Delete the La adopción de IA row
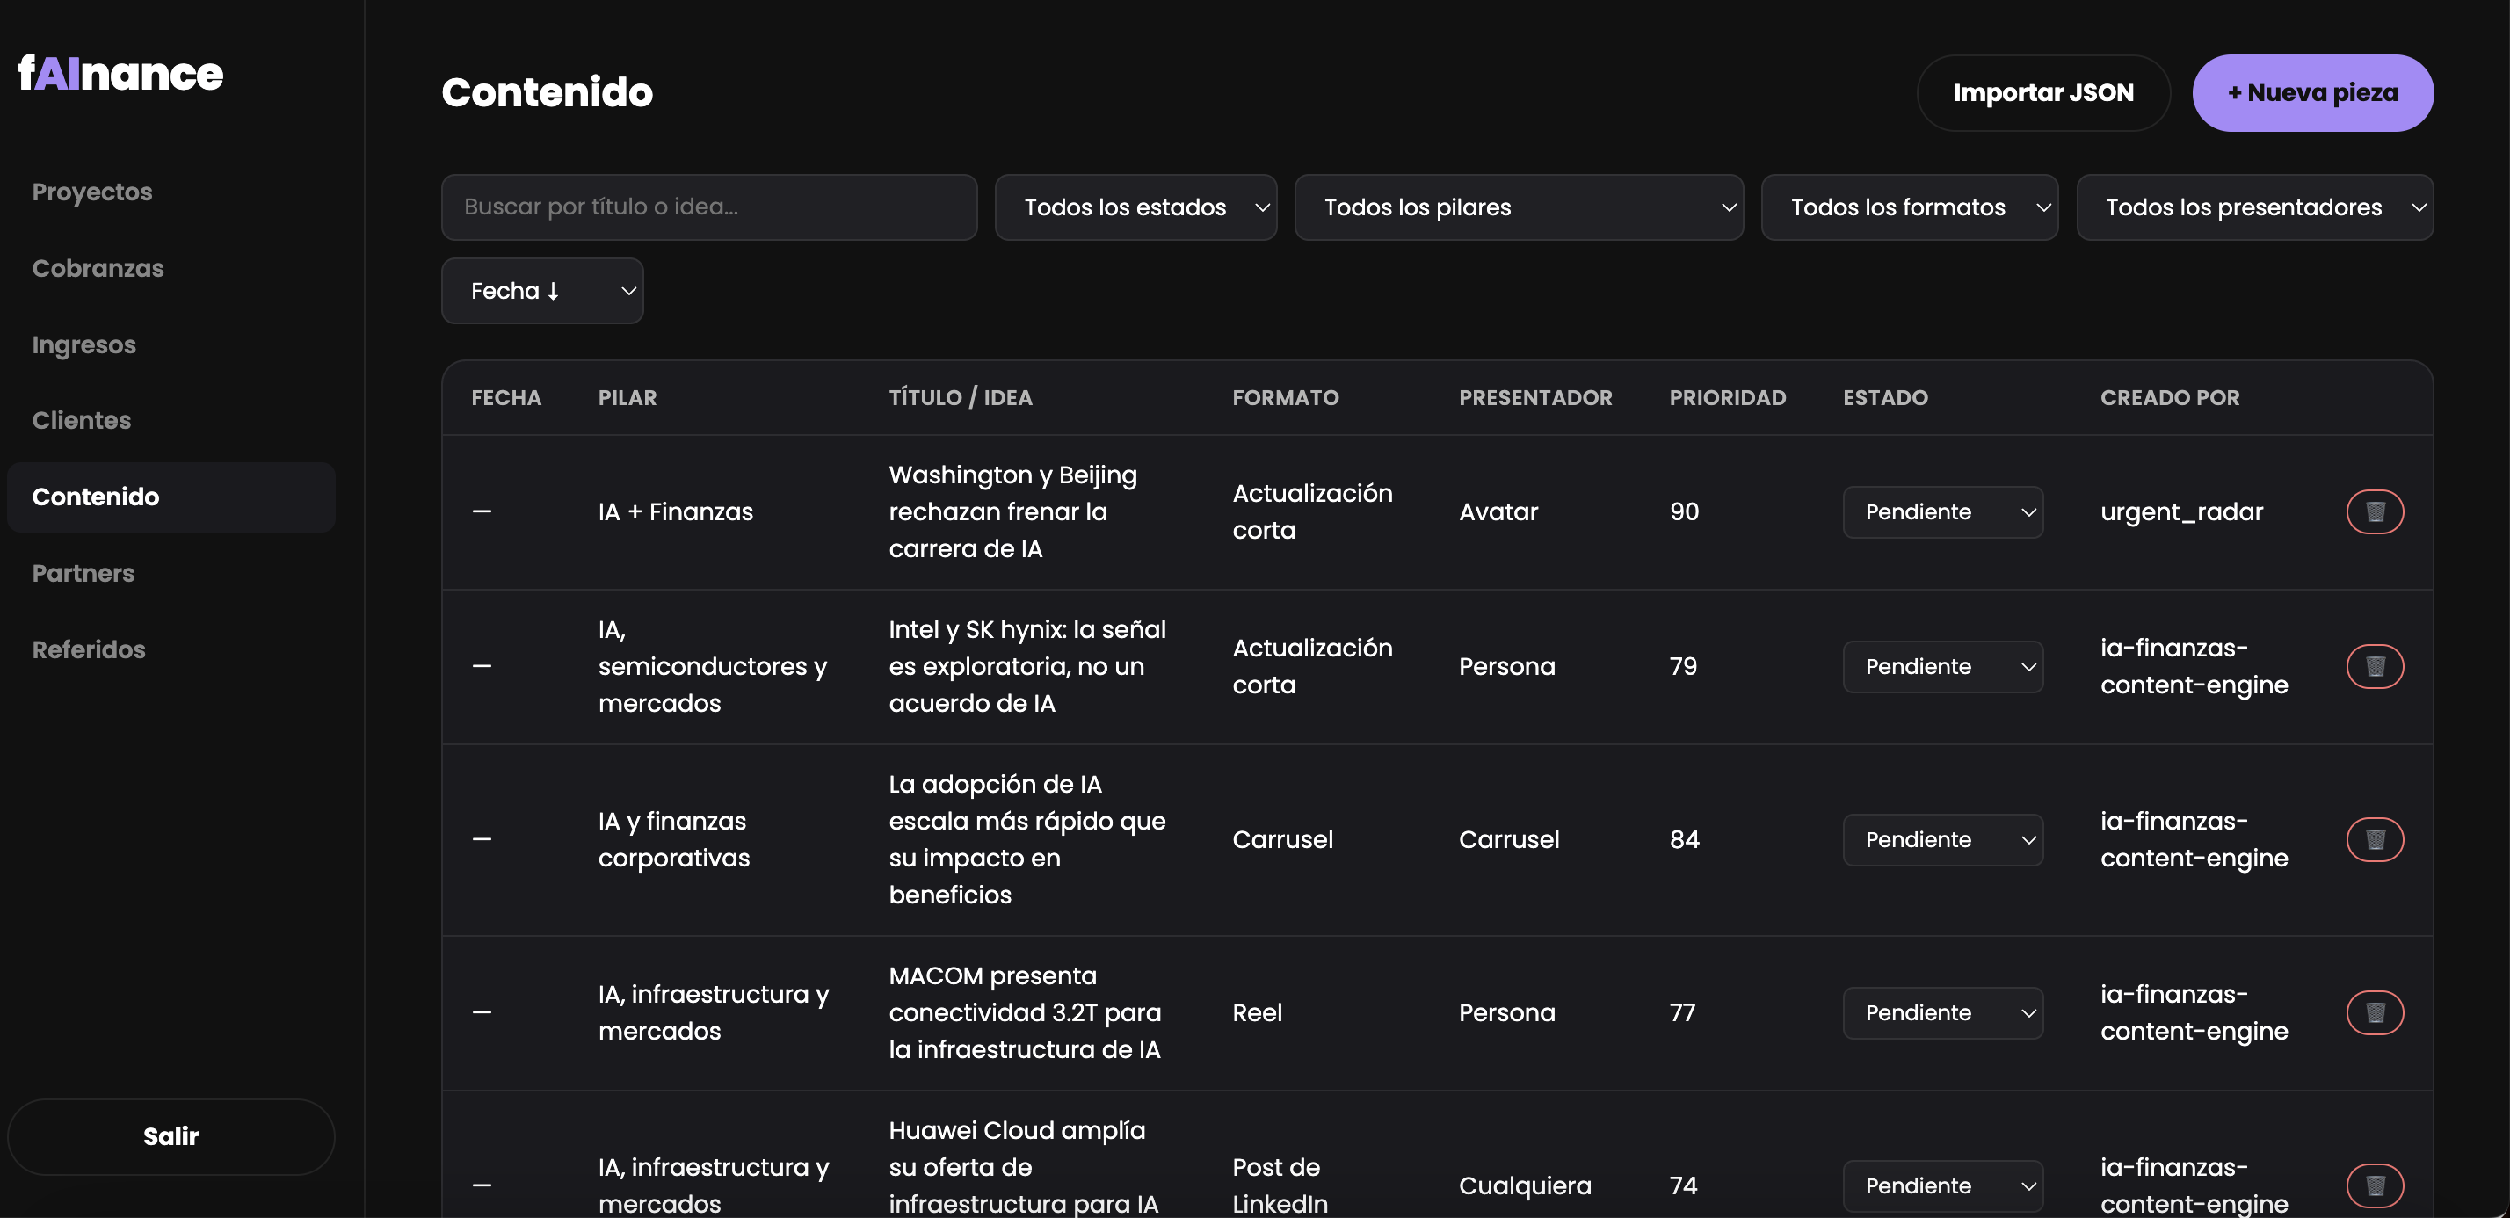 [2375, 840]
